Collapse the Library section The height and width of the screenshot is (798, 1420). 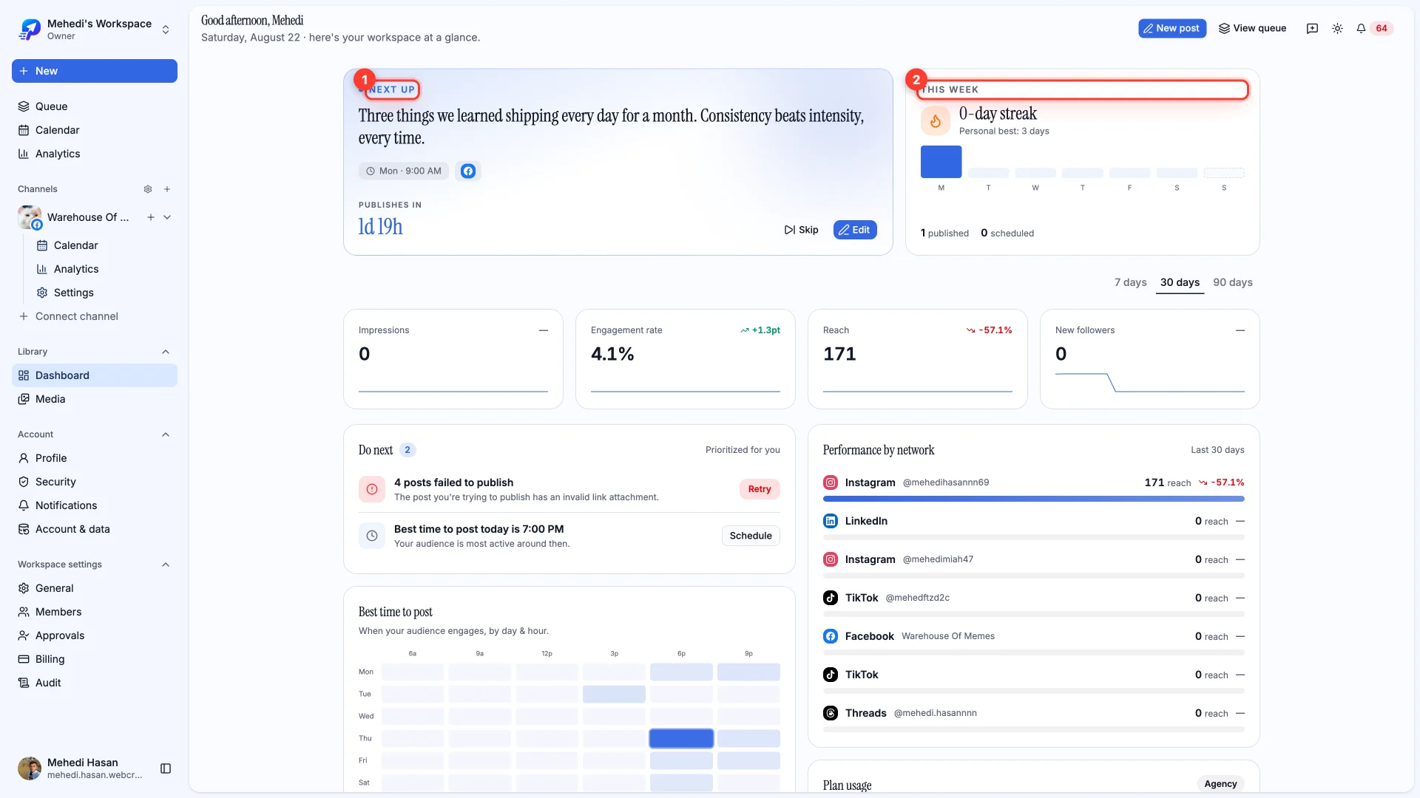tap(166, 352)
